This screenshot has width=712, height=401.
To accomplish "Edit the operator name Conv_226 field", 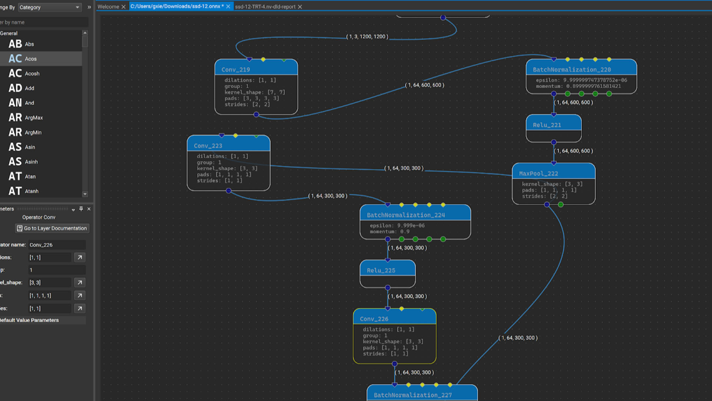I will tap(56, 245).
